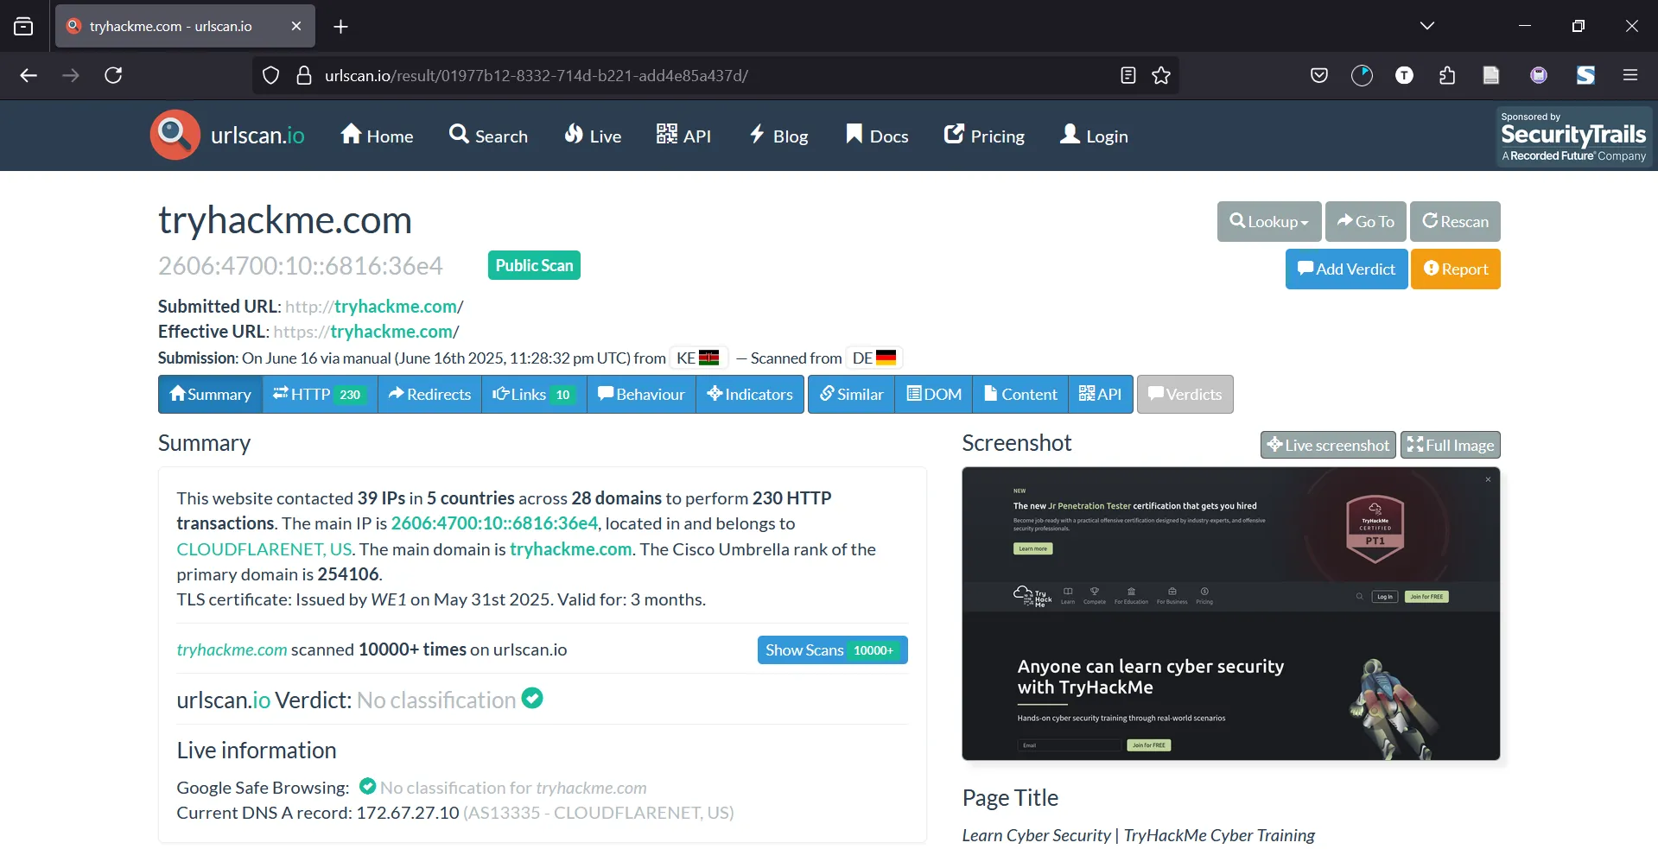1658x849 pixels.
Task: Open the Firefox hamburger application menu
Action: [1630, 75]
